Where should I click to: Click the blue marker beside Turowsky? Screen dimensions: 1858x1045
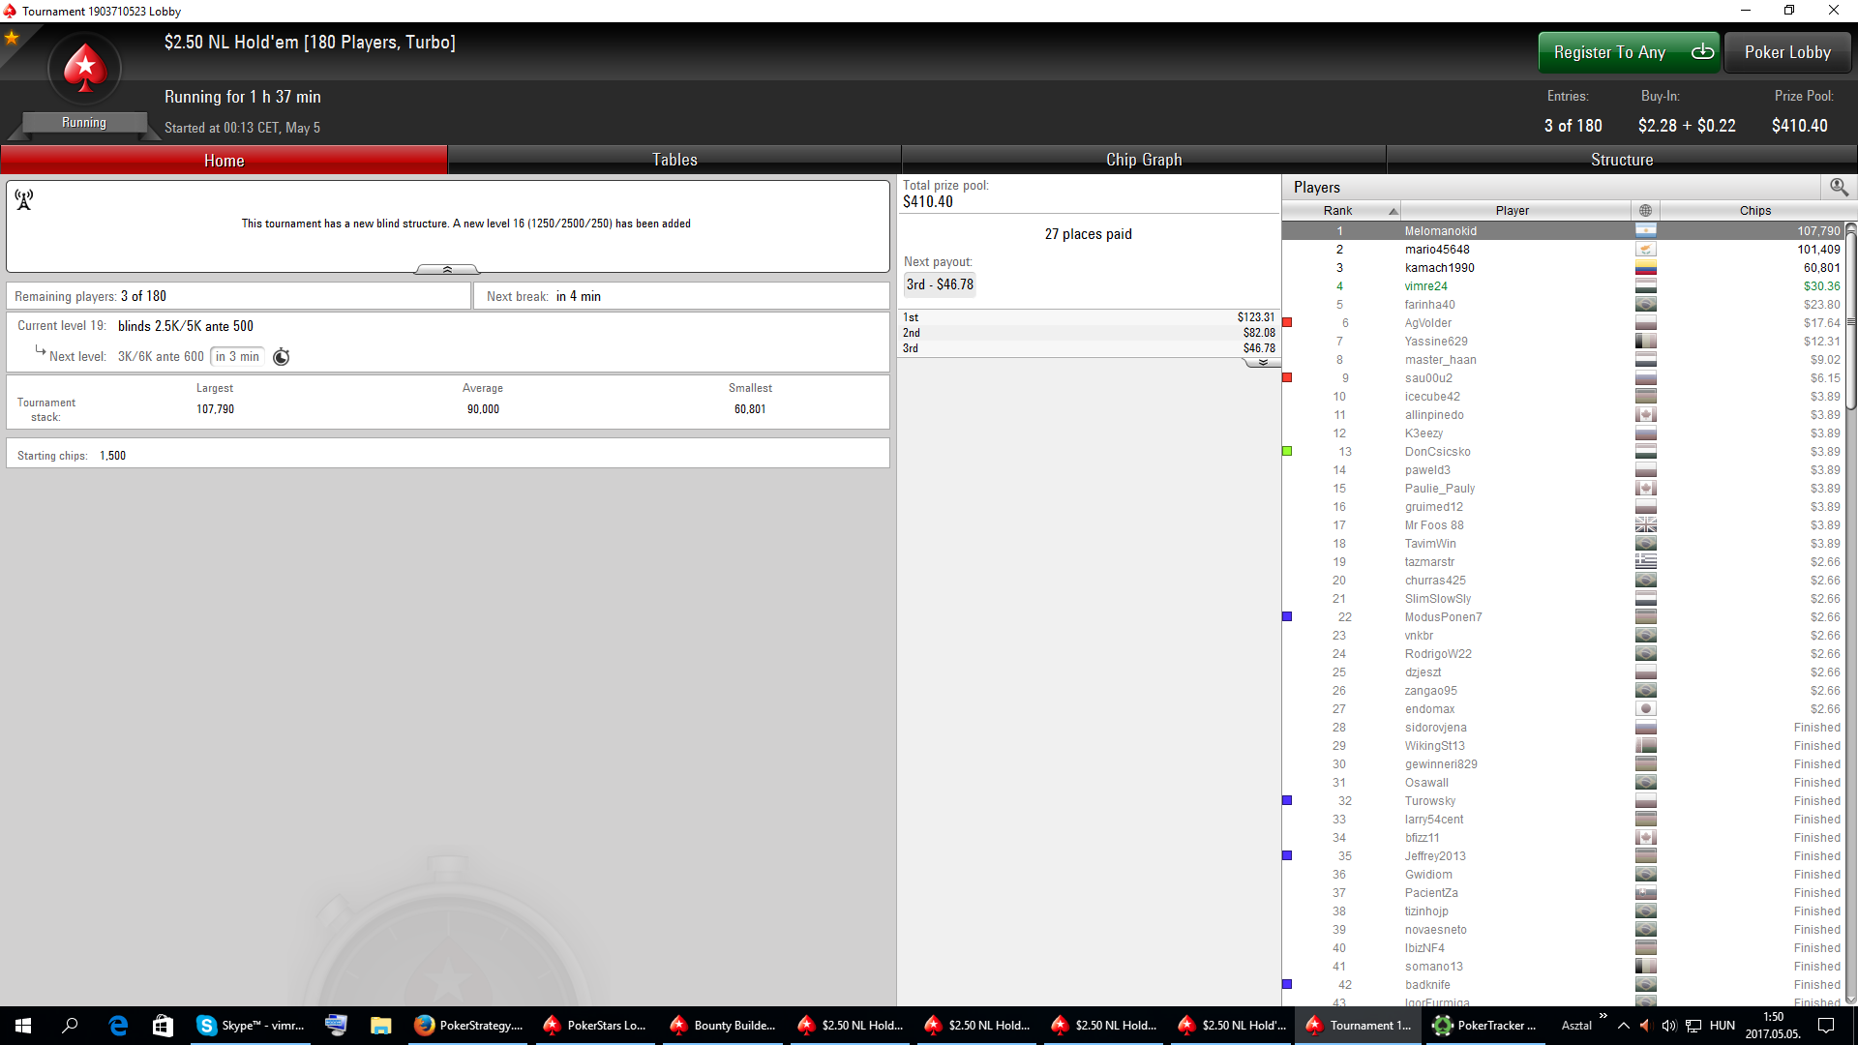(x=1287, y=800)
